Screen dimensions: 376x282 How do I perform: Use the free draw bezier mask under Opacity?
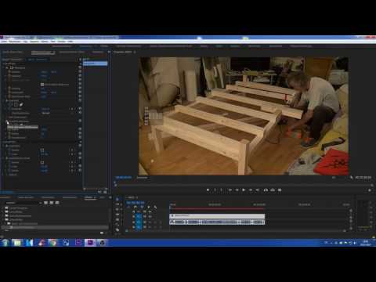21,104
